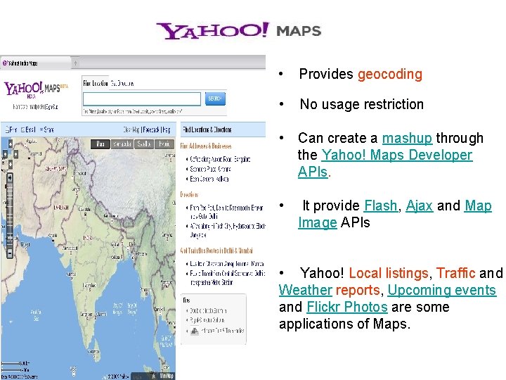The width and height of the screenshot is (506, 380).
Task: Click the blue Search button
Action: [x=215, y=99]
